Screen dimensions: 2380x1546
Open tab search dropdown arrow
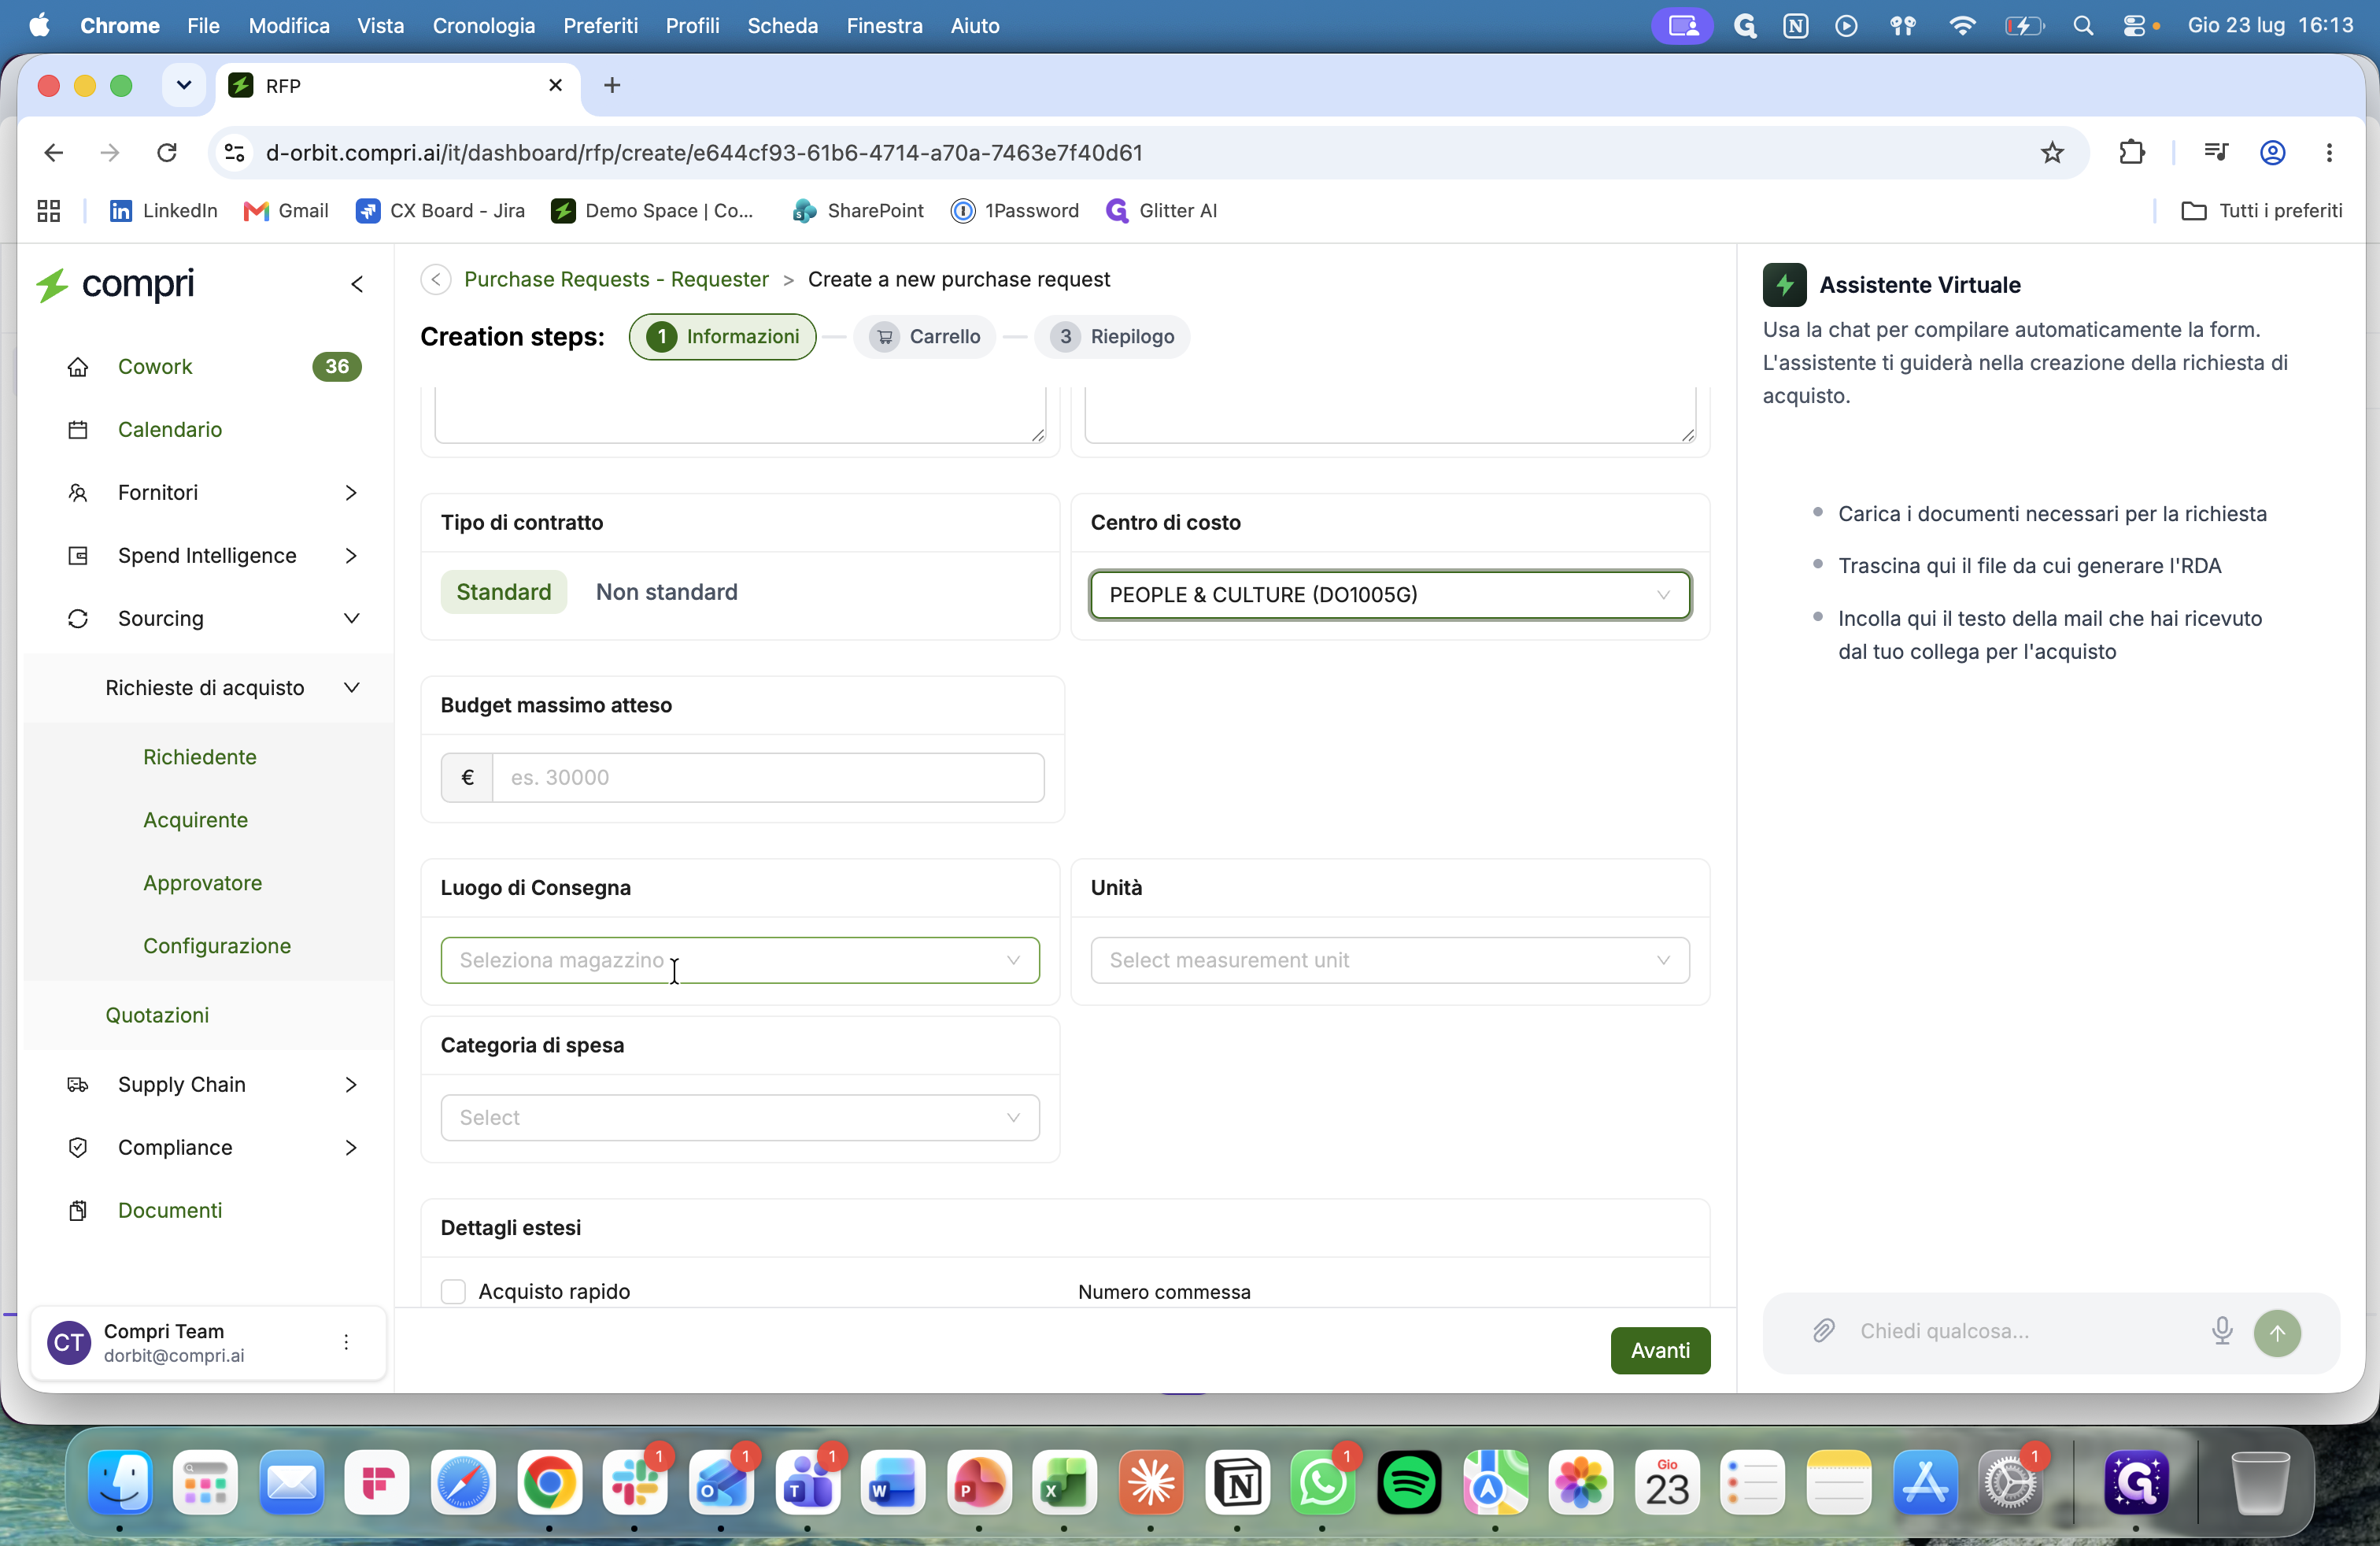click(184, 86)
